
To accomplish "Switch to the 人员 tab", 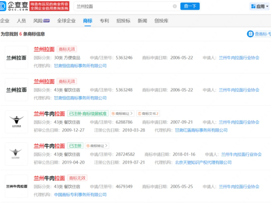I will [21, 21].
